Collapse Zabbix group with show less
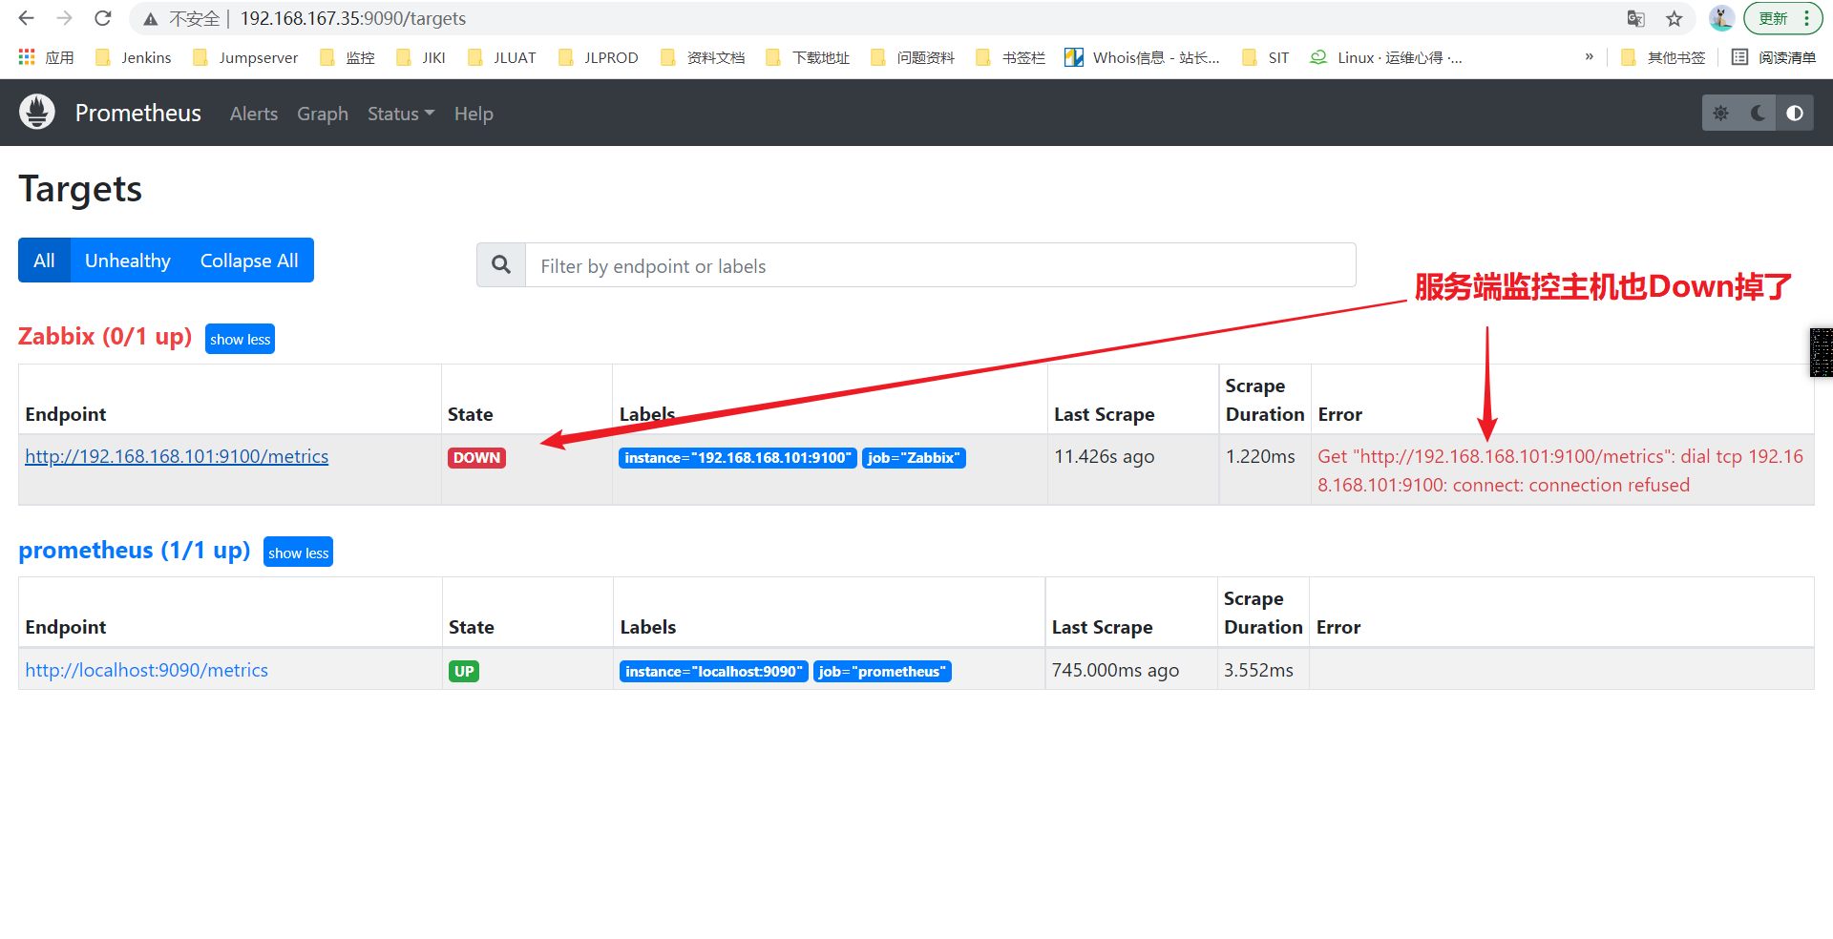Image resolution: width=1833 pixels, height=939 pixels. click(240, 339)
